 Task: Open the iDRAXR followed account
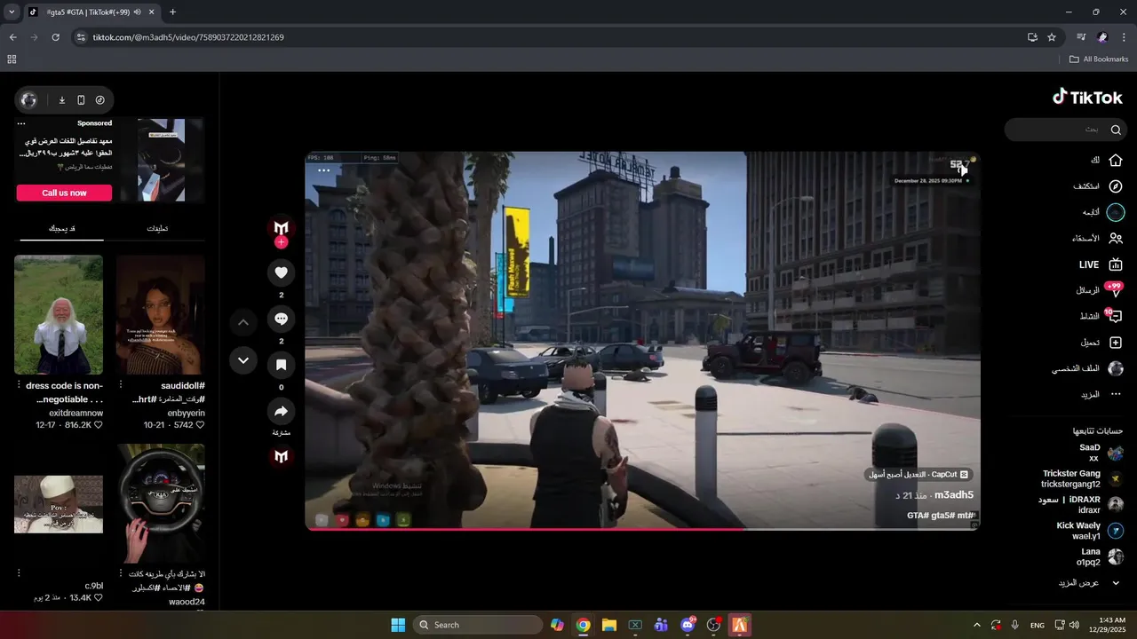(1081, 505)
